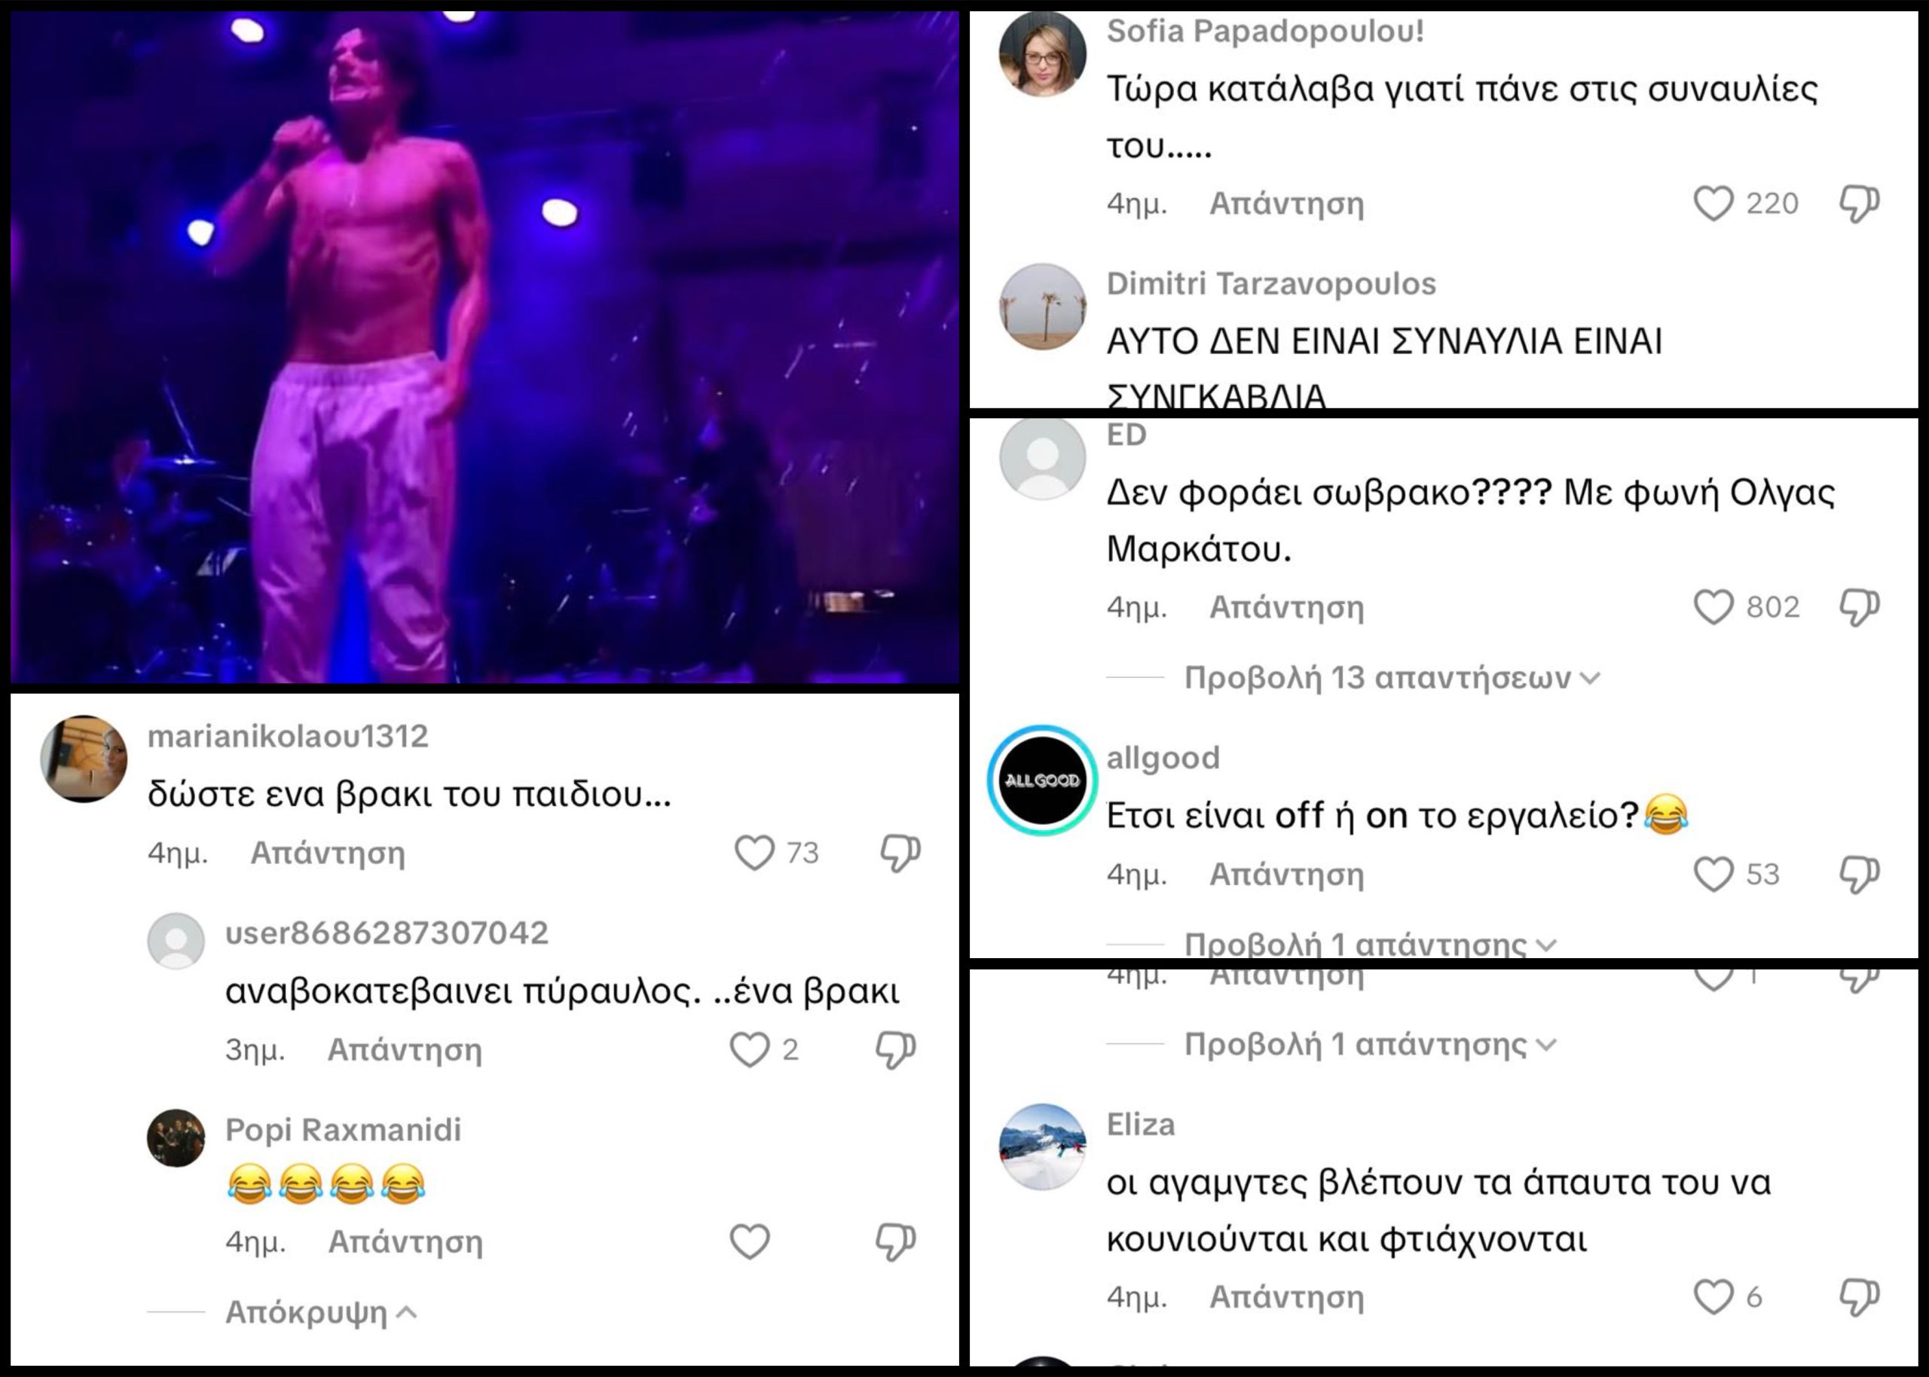Like allgood's comment with 53 likes

tap(1713, 875)
